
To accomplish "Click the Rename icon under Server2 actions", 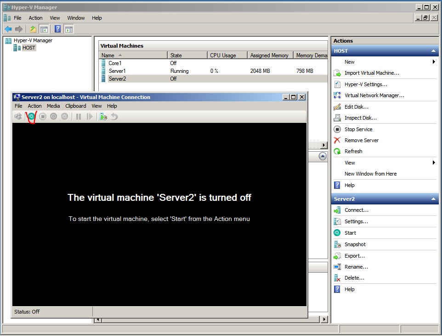I will tap(337, 267).
